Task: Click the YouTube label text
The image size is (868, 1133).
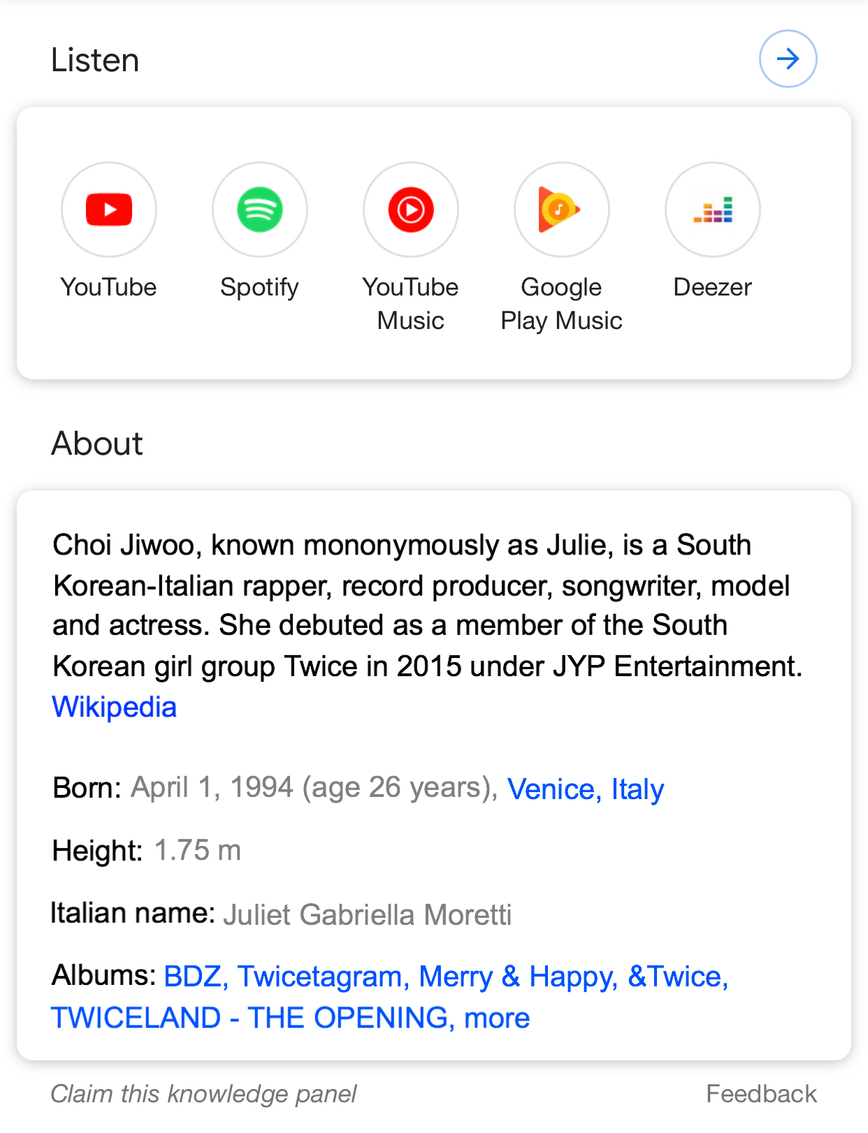Action: (x=109, y=287)
